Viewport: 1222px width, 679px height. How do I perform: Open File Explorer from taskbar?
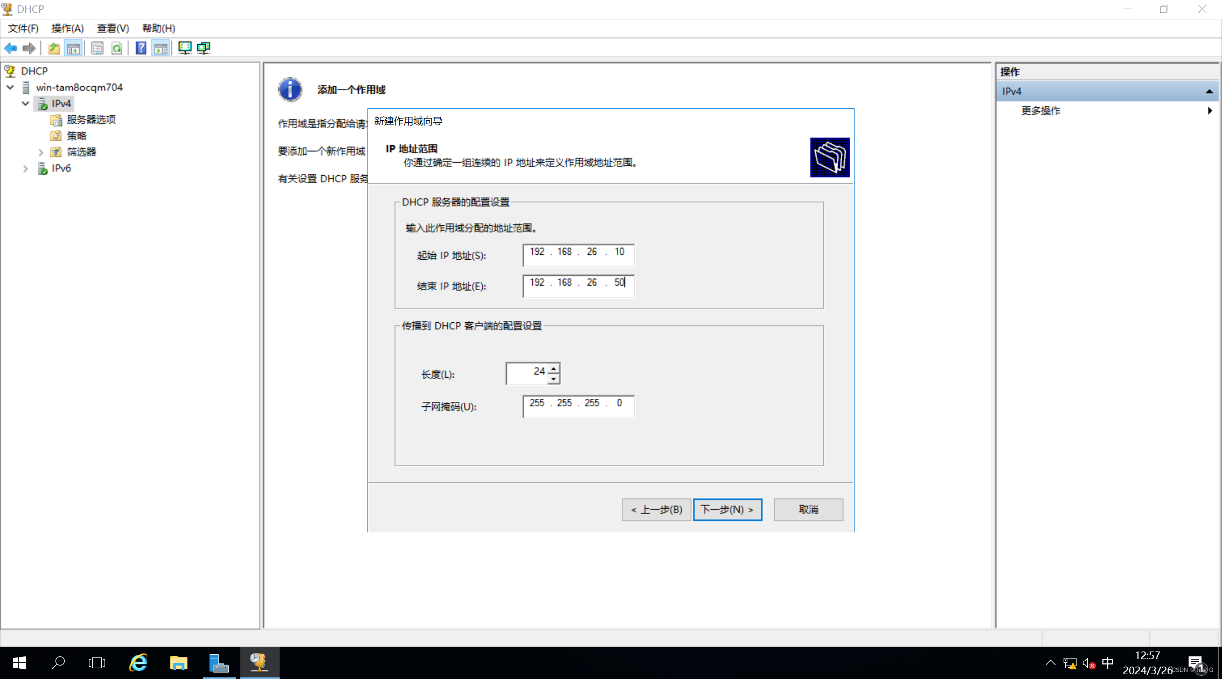click(x=179, y=663)
